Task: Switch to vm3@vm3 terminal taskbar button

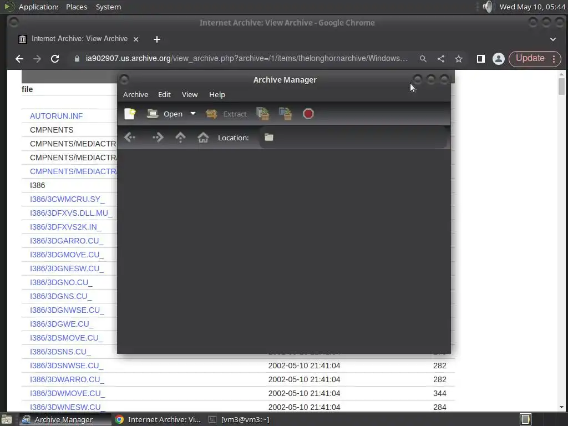Action: [x=239, y=419]
